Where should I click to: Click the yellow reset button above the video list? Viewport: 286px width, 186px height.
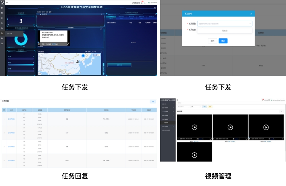210,107
